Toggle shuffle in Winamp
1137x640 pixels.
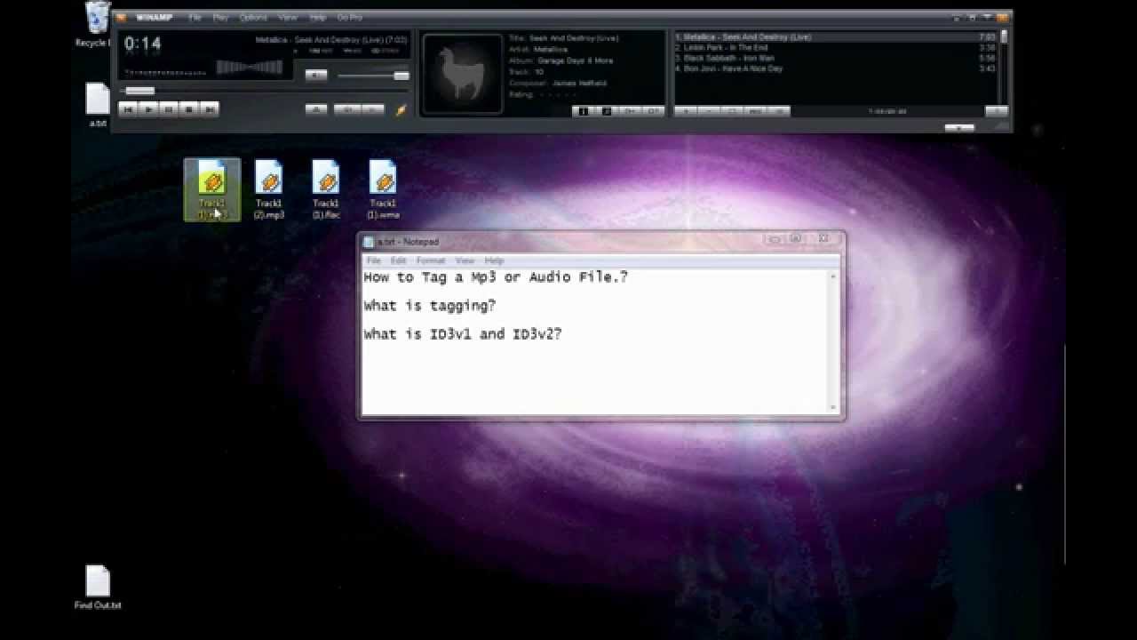tap(347, 109)
